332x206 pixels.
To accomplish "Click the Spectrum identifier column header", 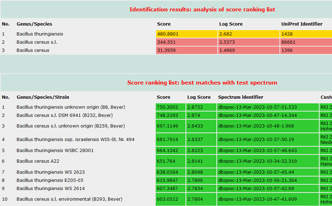I will (x=240, y=97).
